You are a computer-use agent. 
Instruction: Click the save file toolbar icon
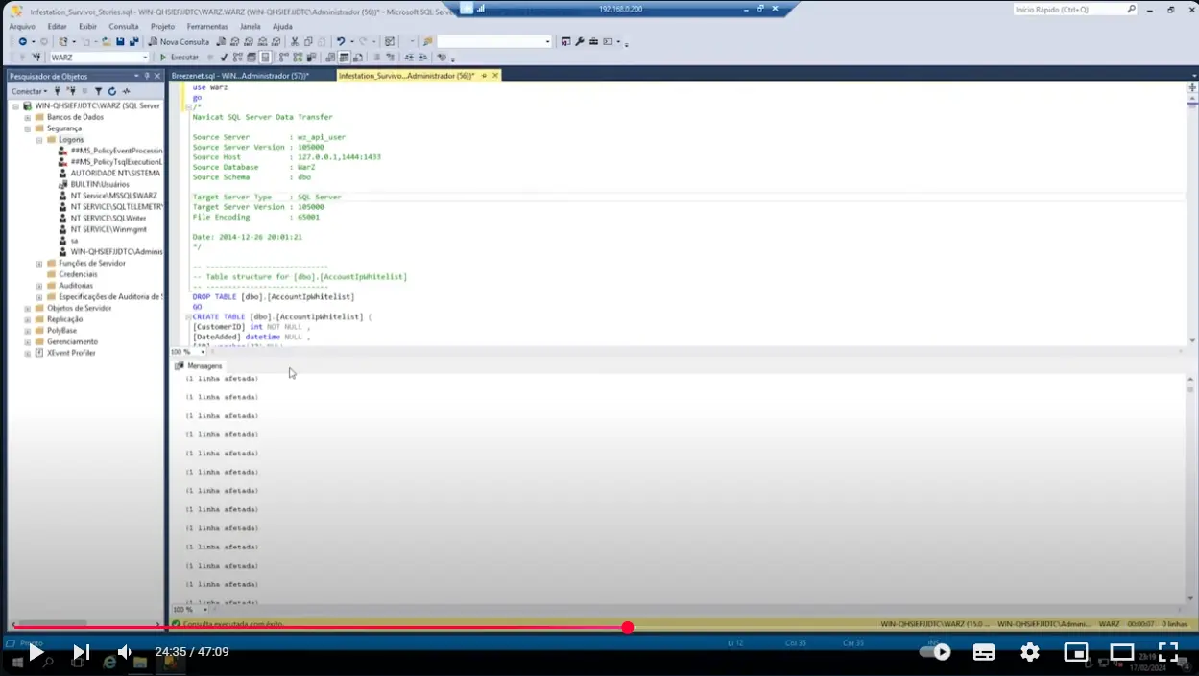(x=120, y=42)
